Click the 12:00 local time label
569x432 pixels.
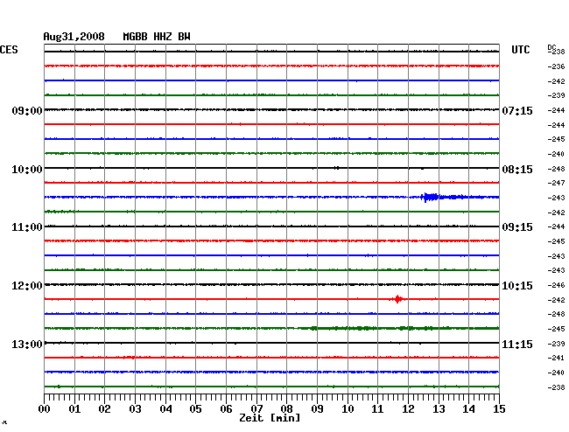[27, 286]
